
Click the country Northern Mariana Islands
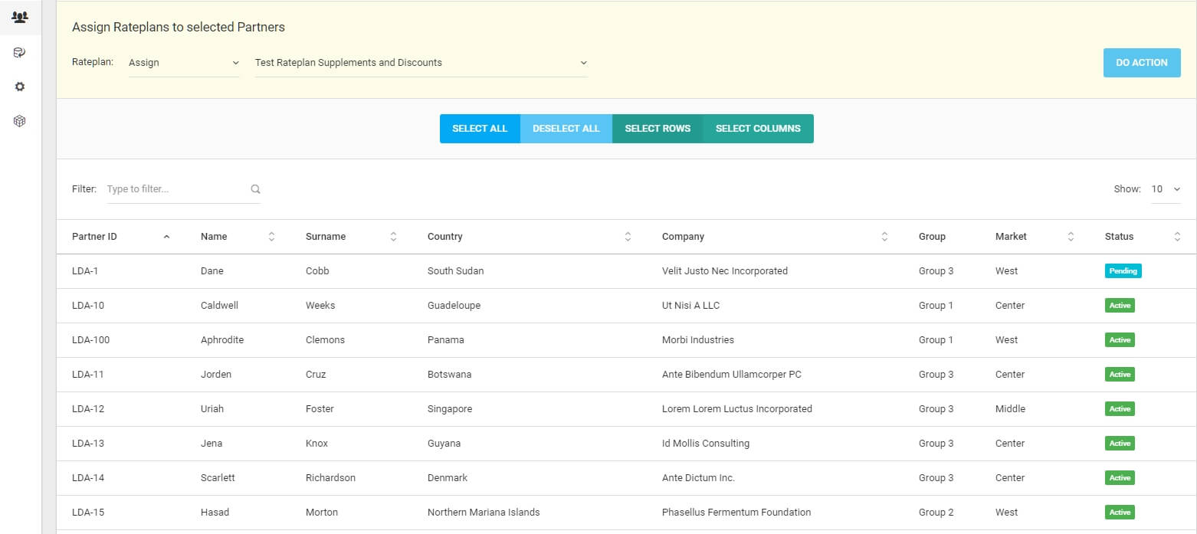click(x=484, y=513)
